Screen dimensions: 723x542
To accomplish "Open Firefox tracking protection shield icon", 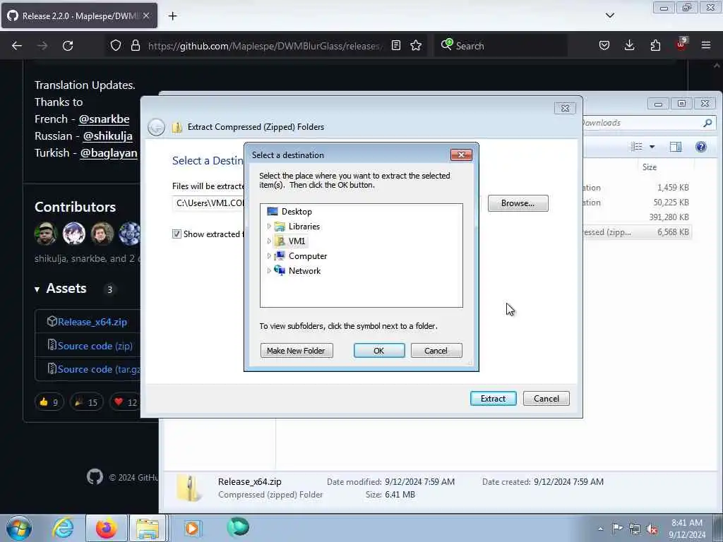I will 116,45.
